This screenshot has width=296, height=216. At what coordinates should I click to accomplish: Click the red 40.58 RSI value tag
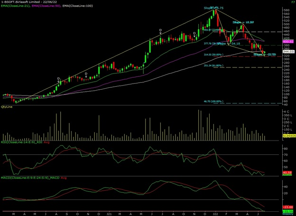coord(288,172)
